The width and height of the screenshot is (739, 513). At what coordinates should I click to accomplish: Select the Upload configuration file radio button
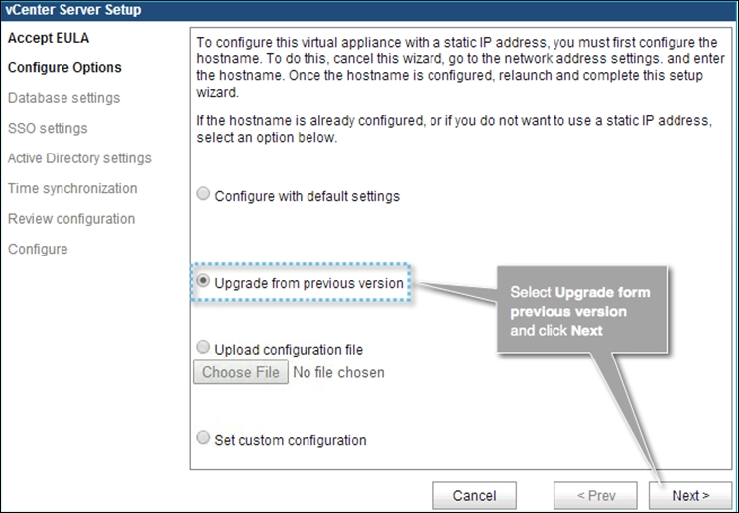coord(204,348)
